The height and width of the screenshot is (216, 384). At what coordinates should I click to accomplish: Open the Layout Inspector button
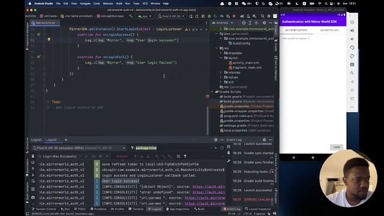257,209
